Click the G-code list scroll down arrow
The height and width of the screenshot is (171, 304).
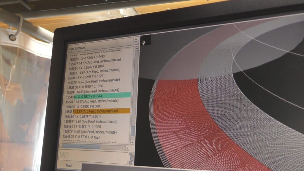click(132, 142)
